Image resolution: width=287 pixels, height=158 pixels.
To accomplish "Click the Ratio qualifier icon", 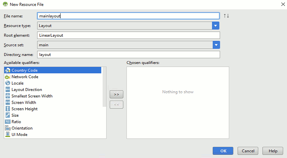I will tap(7, 122).
